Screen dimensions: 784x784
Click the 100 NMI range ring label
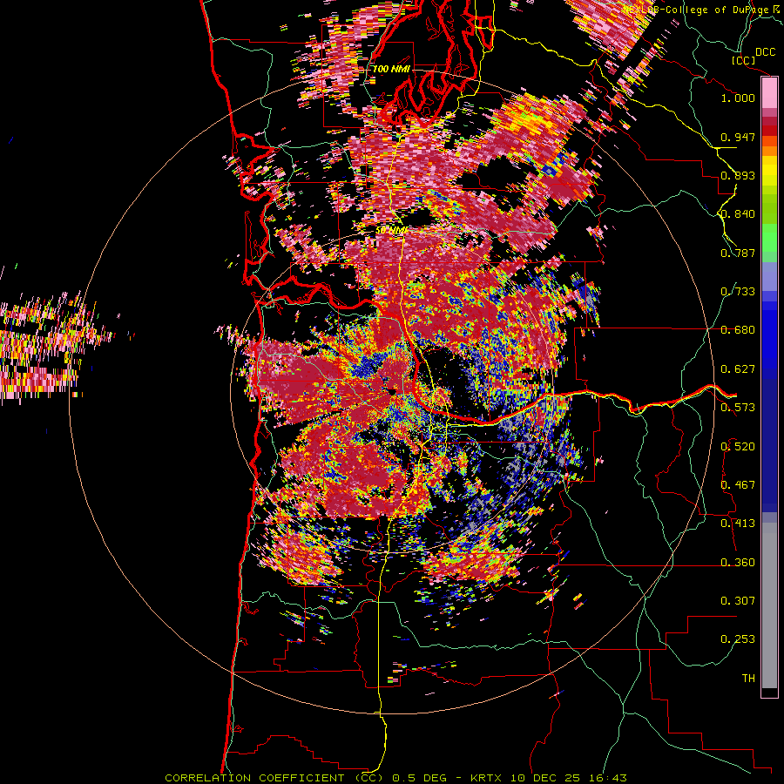point(391,69)
